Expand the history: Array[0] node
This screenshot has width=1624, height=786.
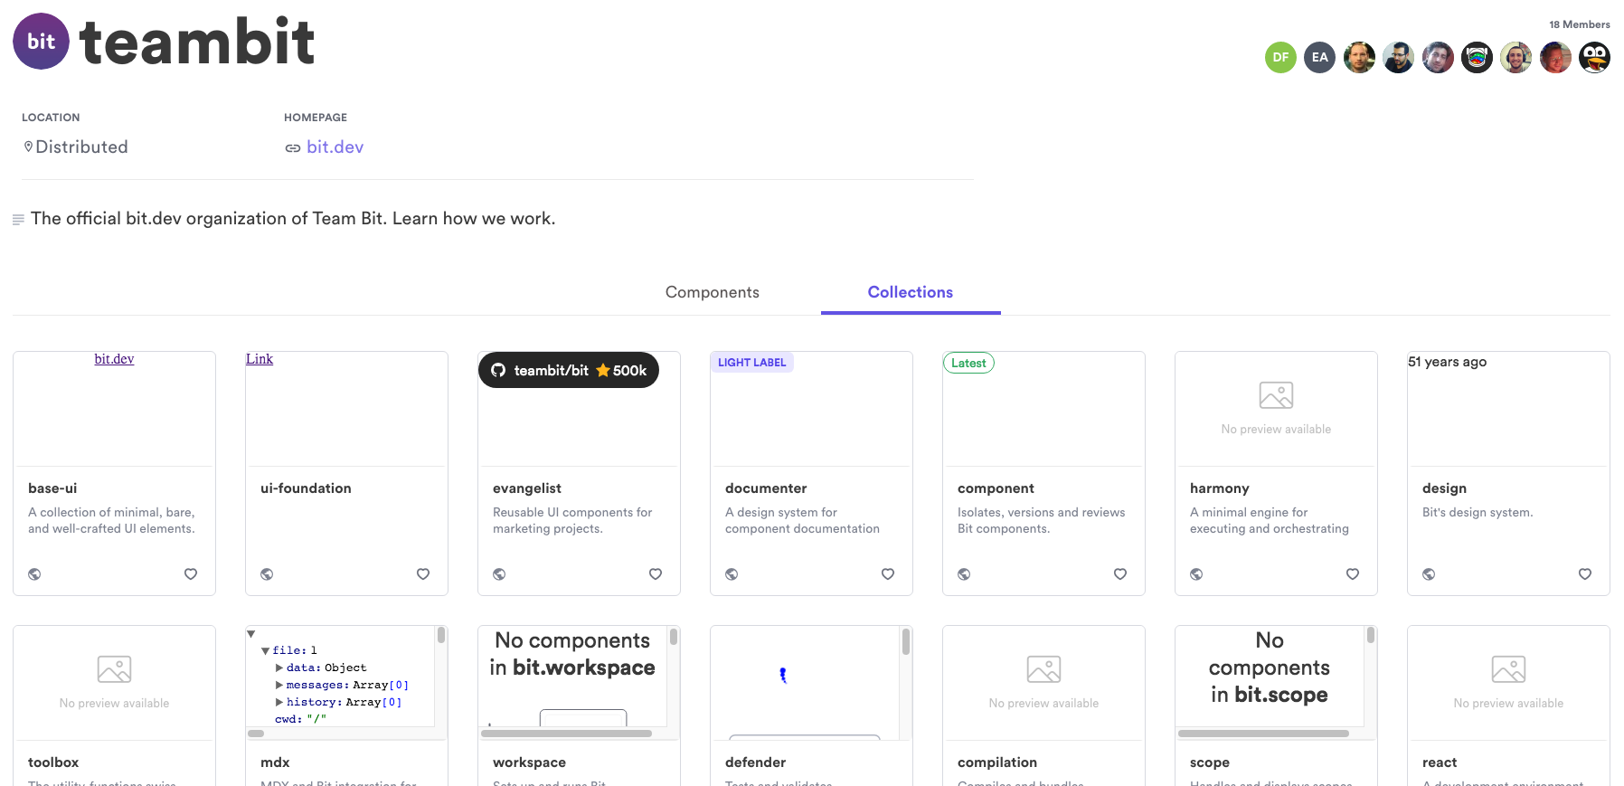click(x=279, y=702)
